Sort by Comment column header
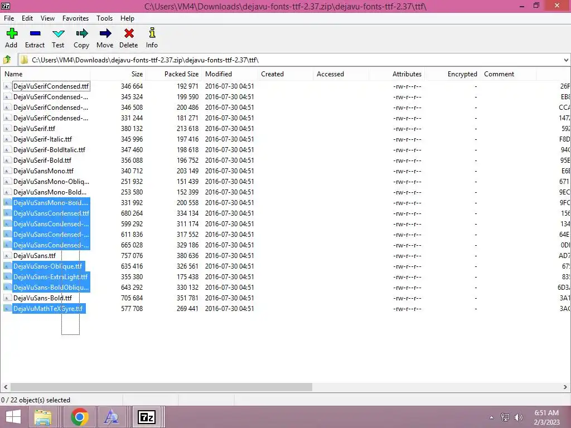571x428 pixels. pos(509,74)
